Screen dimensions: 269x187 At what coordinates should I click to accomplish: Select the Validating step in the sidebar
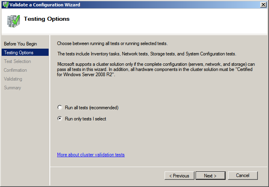tap(13, 79)
